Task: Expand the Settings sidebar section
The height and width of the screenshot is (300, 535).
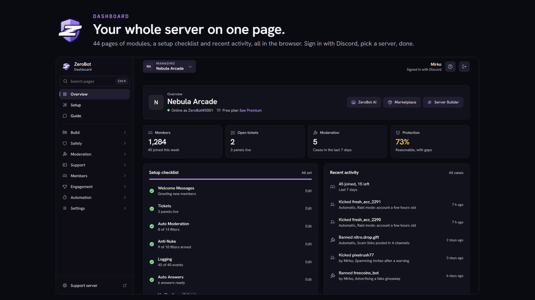Action: (94, 208)
